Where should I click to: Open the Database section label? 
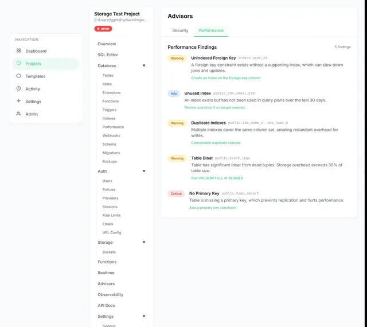[107, 66]
